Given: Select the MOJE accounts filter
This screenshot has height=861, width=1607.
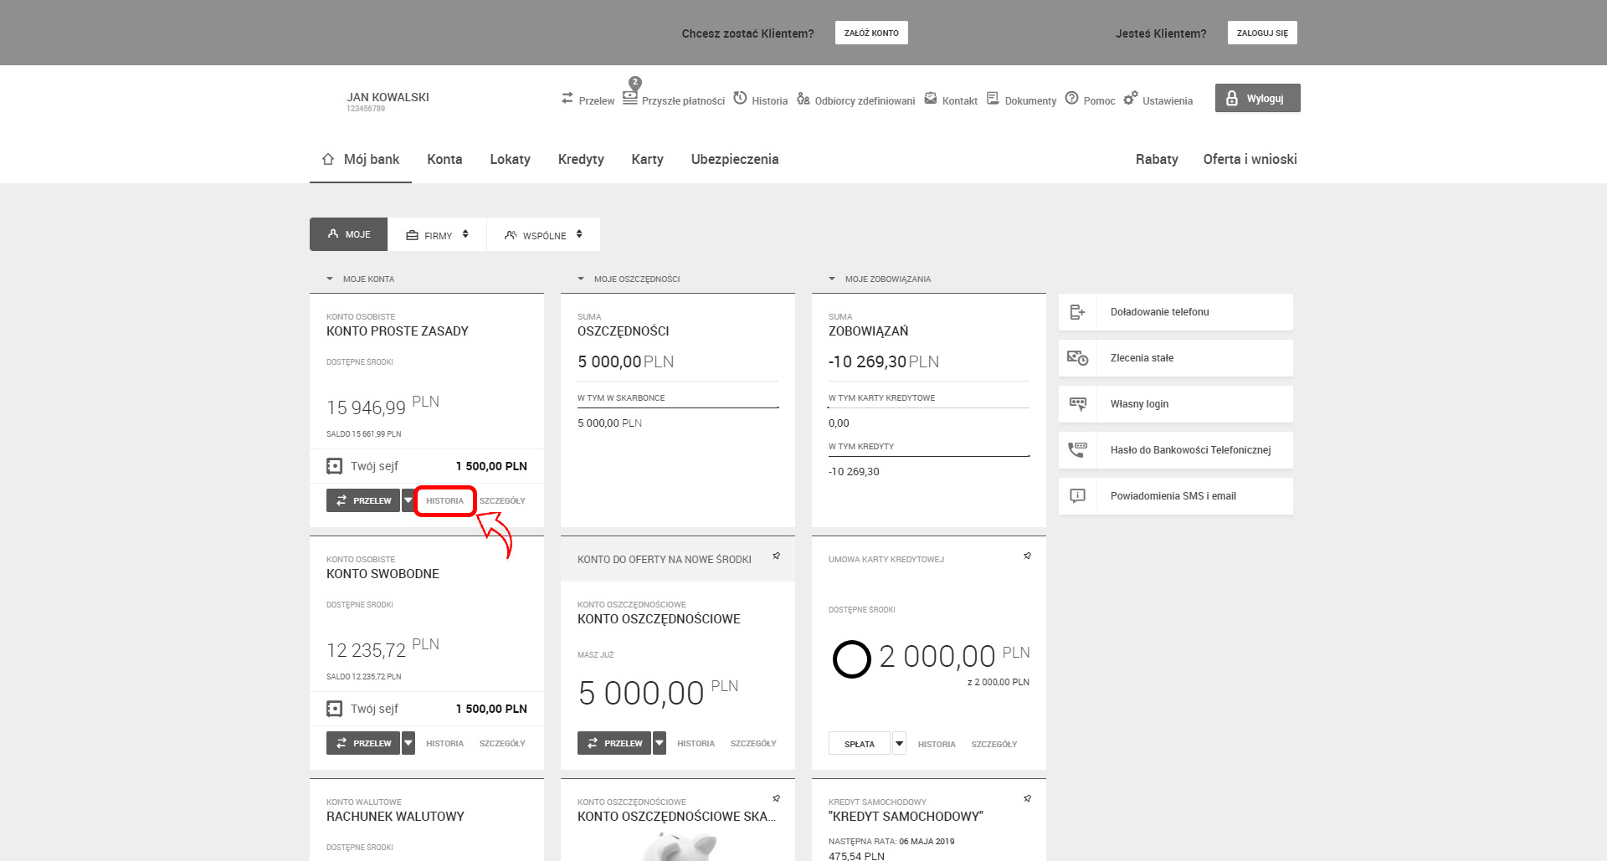Looking at the screenshot, I should pos(348,234).
